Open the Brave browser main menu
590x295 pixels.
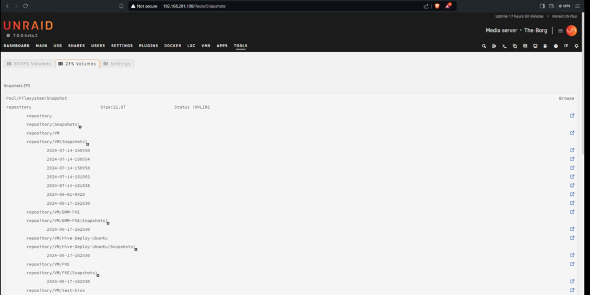click(x=578, y=6)
